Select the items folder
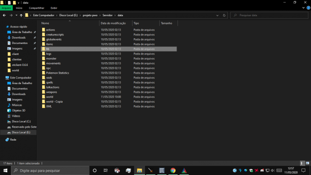The height and width of the screenshot is (175, 311). [x=49, y=44]
